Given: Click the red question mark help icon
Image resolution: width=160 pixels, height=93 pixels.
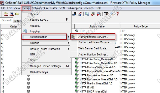Looking at the screenshot, I should pos(117,14).
